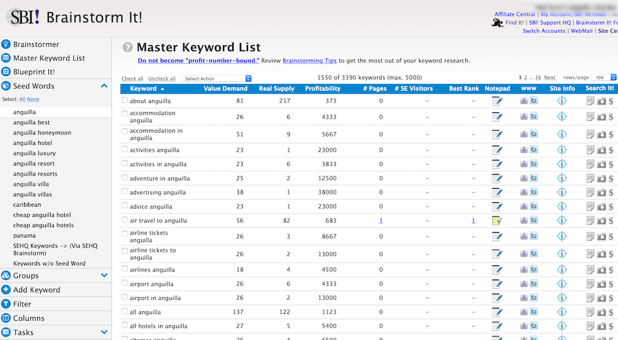Click the Columns icon in sidebar
This screenshot has width=618, height=340.
click(6, 318)
